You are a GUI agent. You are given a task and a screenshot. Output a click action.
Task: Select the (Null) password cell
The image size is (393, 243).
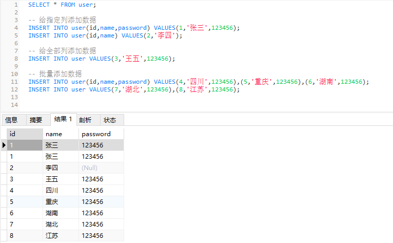click(x=101, y=167)
